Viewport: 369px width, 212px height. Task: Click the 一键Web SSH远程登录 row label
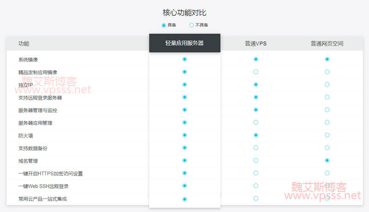pos(43,186)
